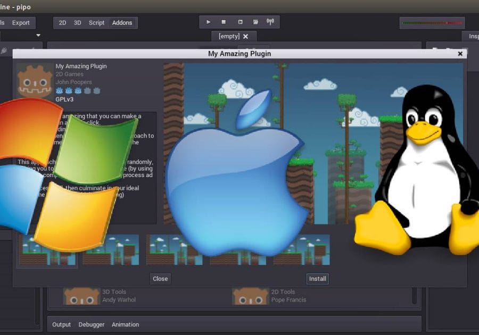Click the 3D Tools Godot icon
The height and width of the screenshot is (335, 479).
coord(81,296)
